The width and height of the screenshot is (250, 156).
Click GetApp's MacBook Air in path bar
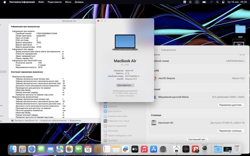pyautogui.click(x=24, y=121)
